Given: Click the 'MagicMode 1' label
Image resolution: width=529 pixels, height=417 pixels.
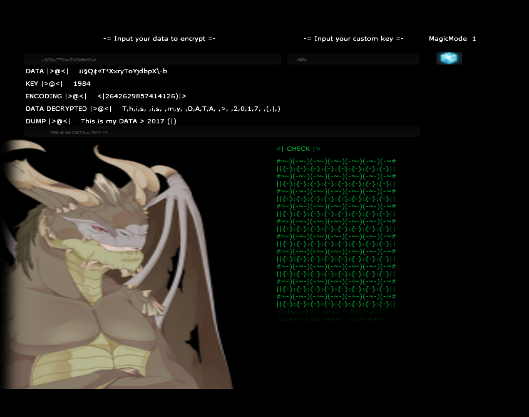Looking at the screenshot, I should [452, 38].
